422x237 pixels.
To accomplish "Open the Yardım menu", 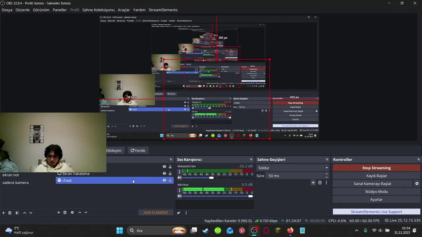I will tap(139, 10).
